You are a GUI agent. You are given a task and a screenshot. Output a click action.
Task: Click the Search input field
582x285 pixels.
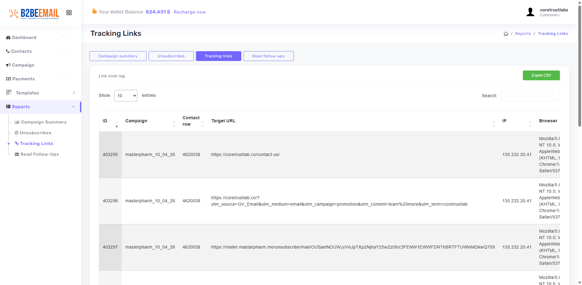530,96
